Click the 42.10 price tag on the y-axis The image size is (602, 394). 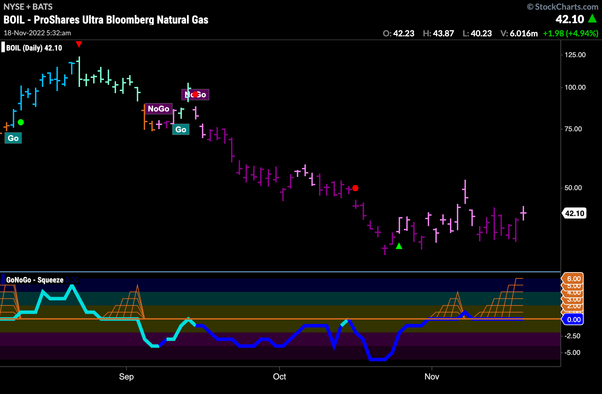coord(574,213)
